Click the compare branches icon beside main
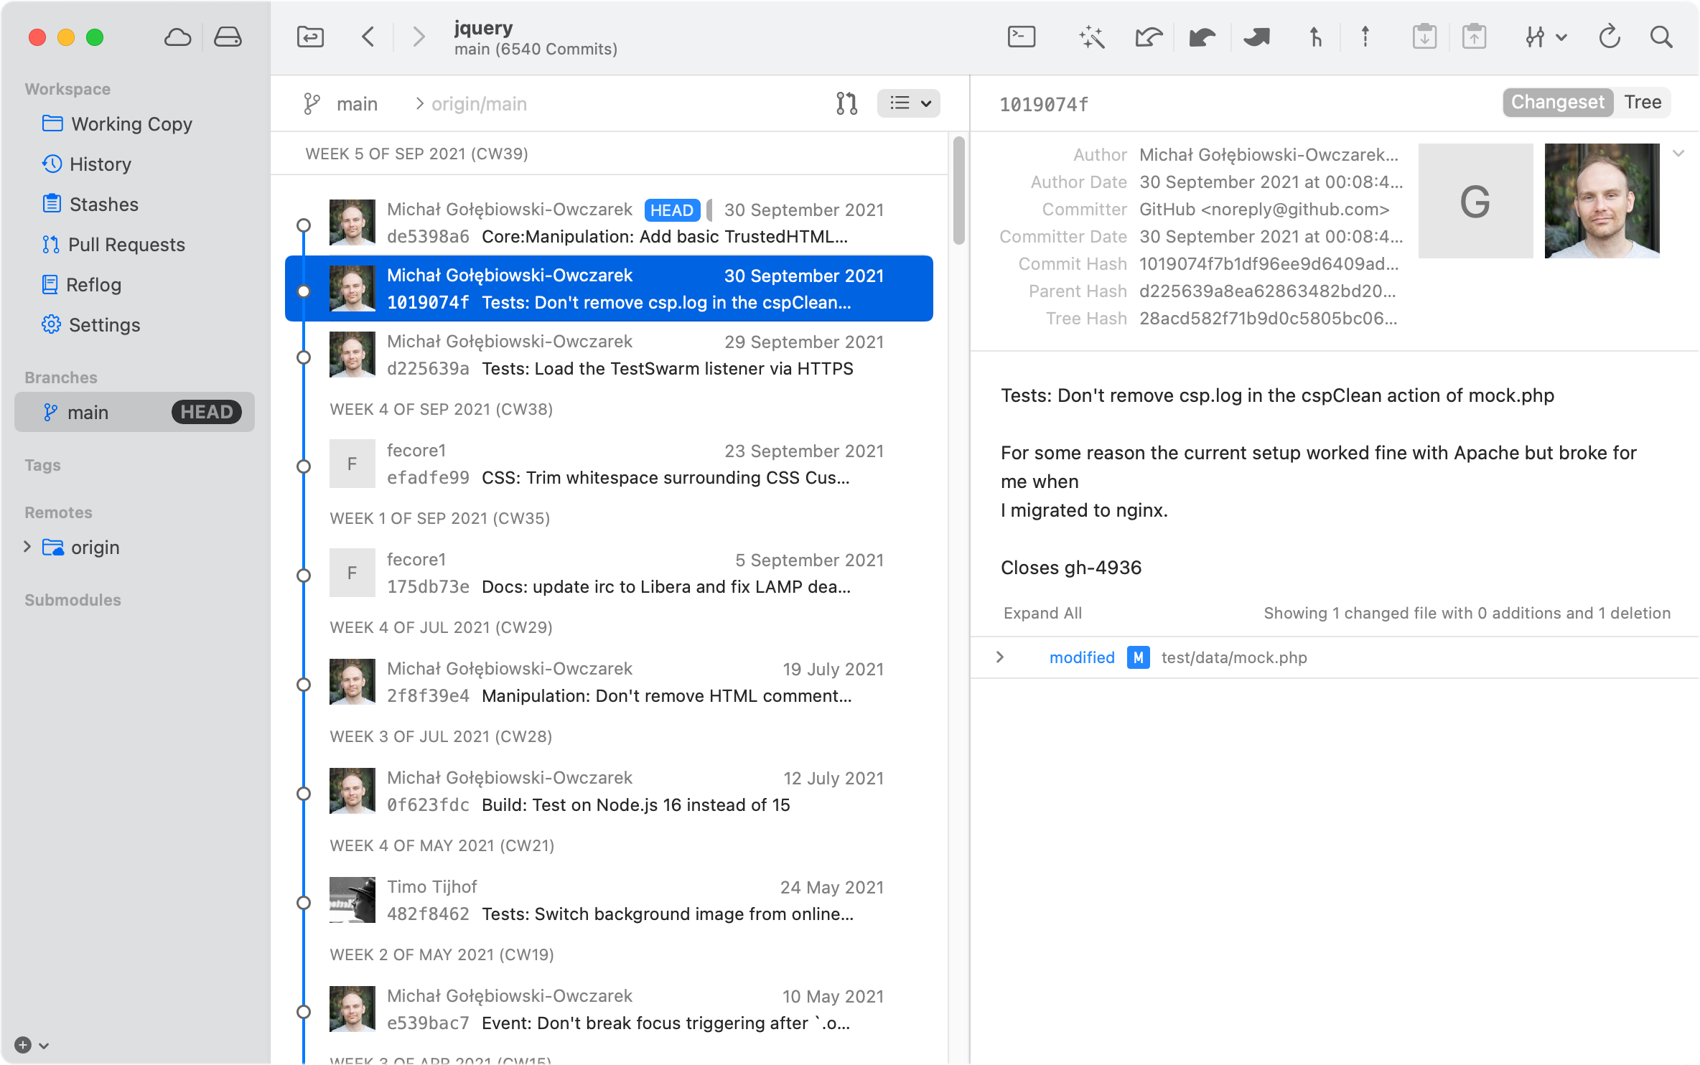1700x1065 pixels. coord(846,103)
